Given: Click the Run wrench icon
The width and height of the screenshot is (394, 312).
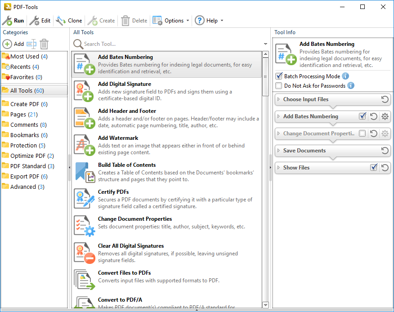Looking at the screenshot, I should click(7, 21).
